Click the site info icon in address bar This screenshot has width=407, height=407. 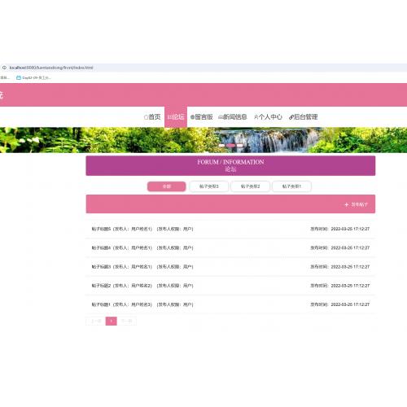click(4, 68)
